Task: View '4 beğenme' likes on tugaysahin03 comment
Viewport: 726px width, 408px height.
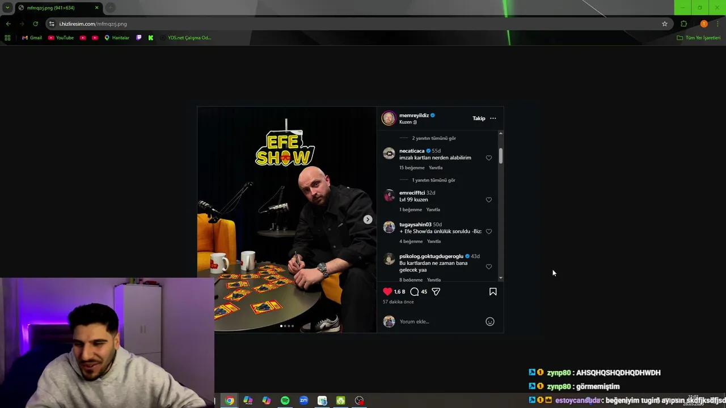Action: pyautogui.click(x=411, y=241)
